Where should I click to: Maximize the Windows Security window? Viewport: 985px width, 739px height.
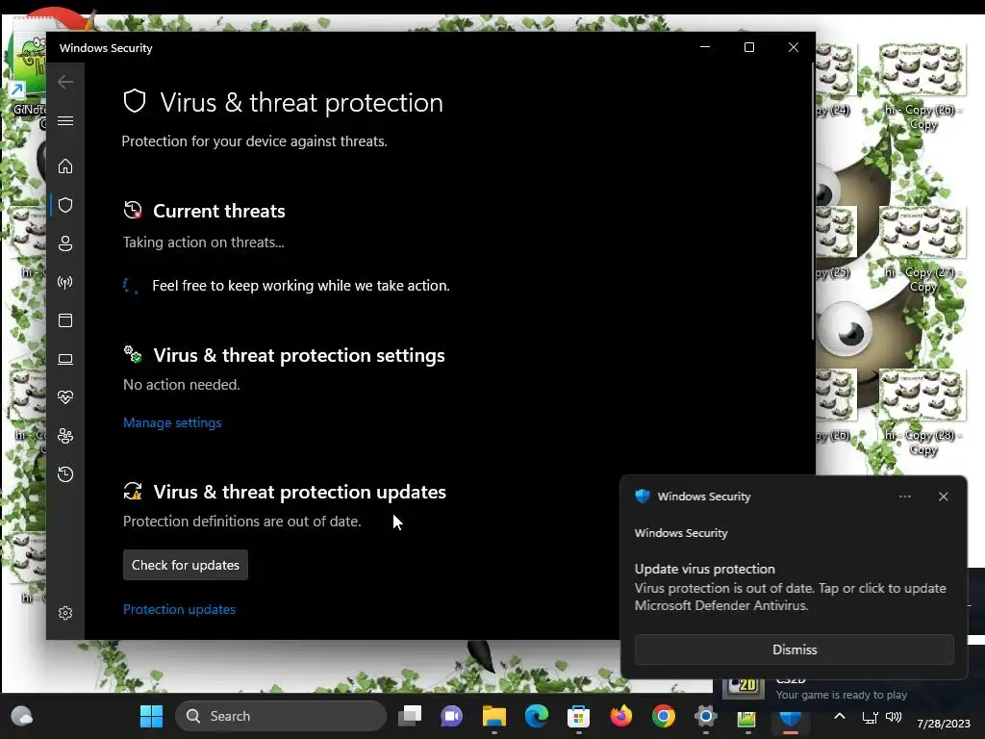point(748,48)
